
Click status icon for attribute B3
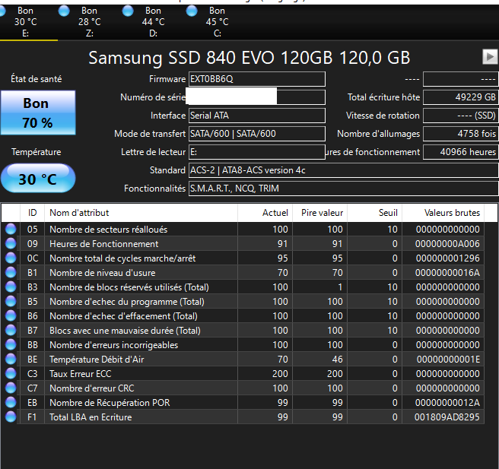coord(11,287)
